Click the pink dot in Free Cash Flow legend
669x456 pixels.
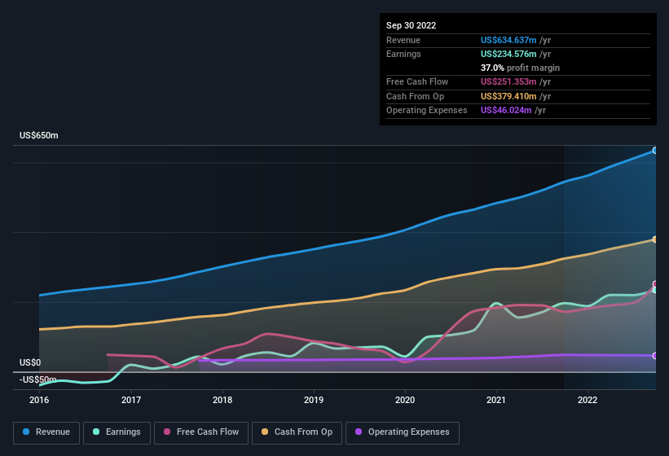pos(167,432)
